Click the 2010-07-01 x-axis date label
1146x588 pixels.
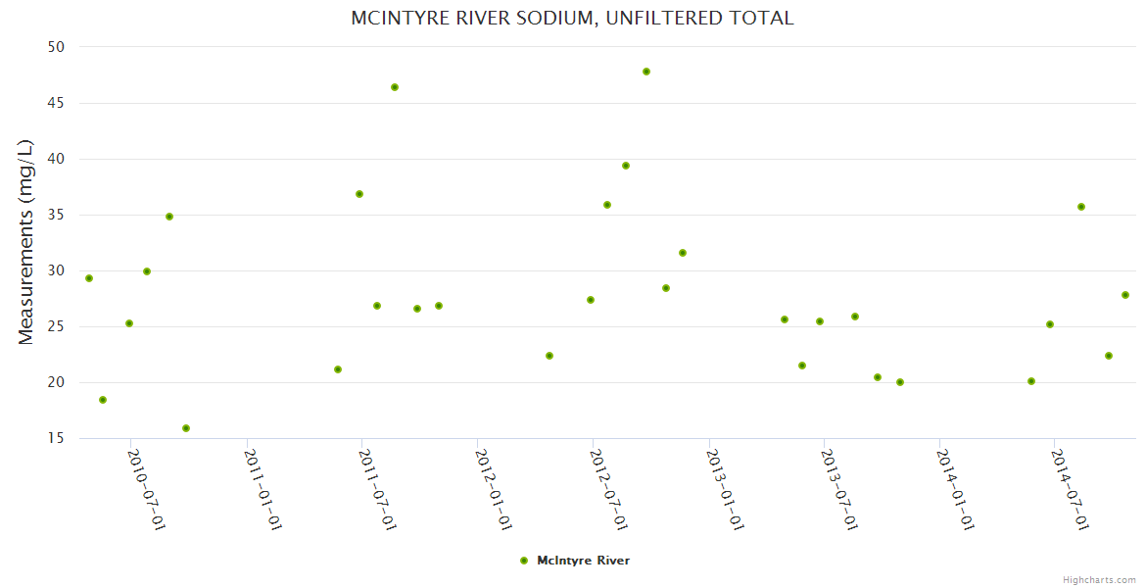click(x=147, y=489)
